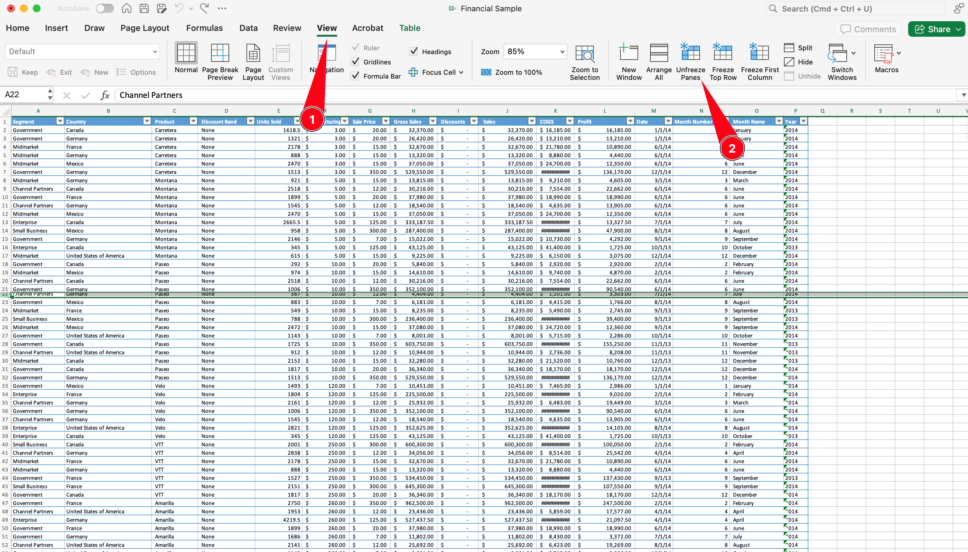Click Arrange All
968x552 pixels.
click(659, 62)
